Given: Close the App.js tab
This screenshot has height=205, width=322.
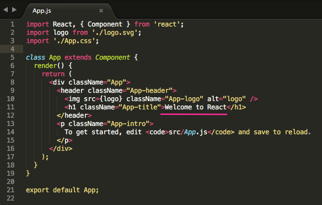Looking at the screenshot, I should pos(101,10).
